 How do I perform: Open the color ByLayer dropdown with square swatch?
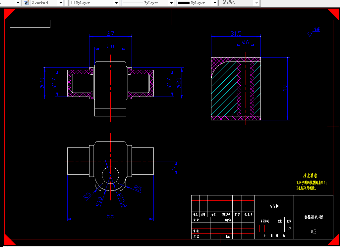tap(116, 3)
